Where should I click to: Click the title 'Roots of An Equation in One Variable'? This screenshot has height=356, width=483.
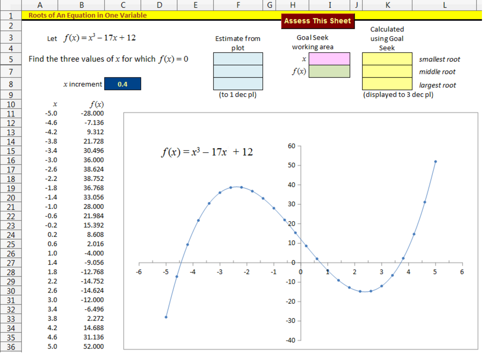coord(88,15)
